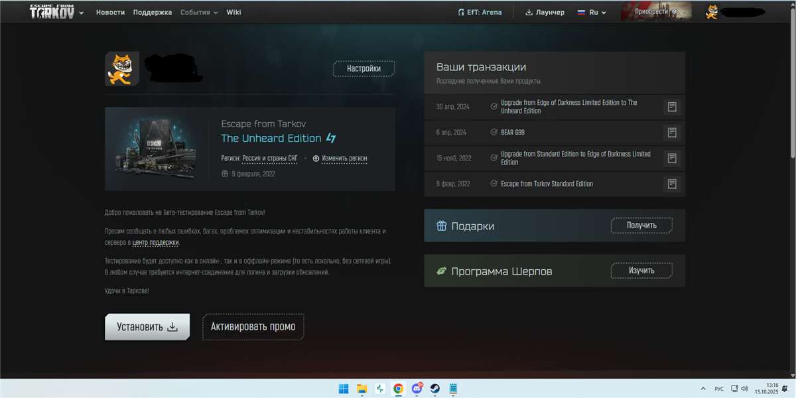Open the Wiki menu item
796x398 pixels.
(x=233, y=13)
